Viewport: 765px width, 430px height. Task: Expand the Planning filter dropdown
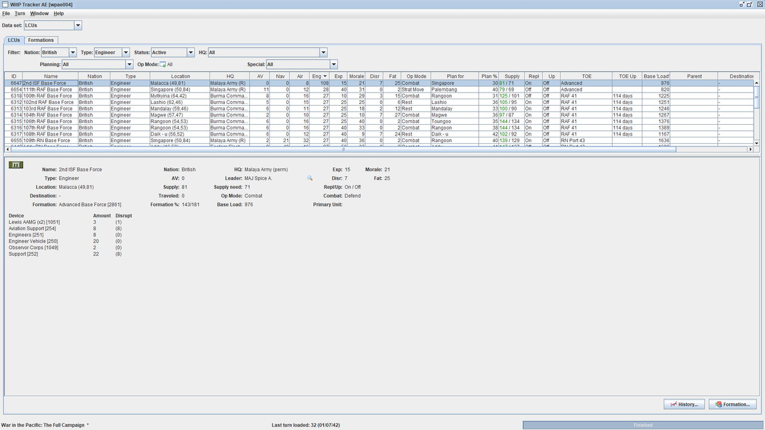coord(130,64)
